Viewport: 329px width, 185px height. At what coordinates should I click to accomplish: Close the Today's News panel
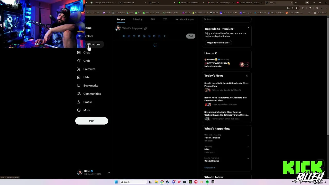tap(247, 76)
